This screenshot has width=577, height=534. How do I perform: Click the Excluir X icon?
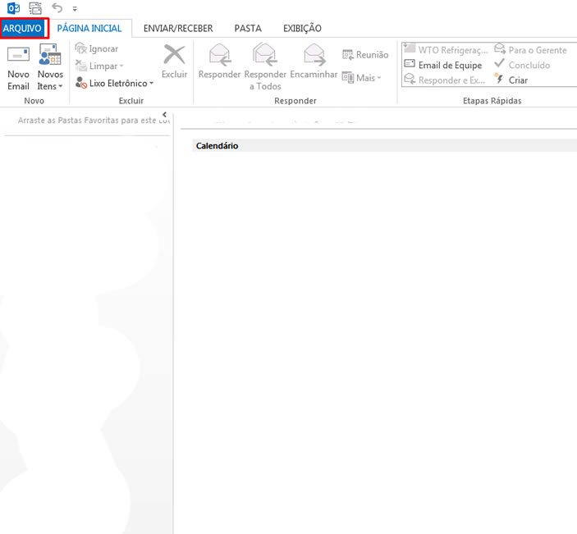(175, 54)
